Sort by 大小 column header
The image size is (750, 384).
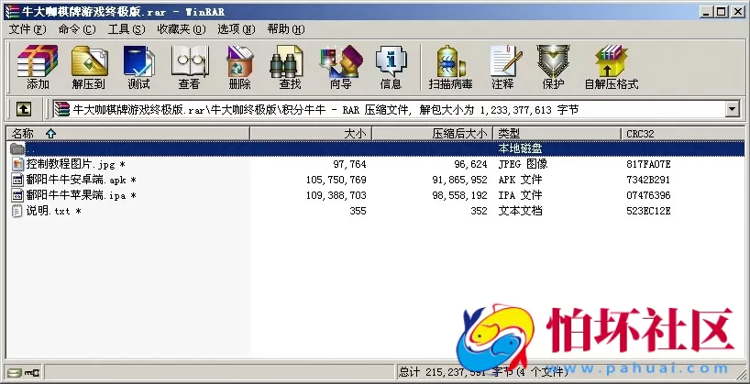point(311,134)
